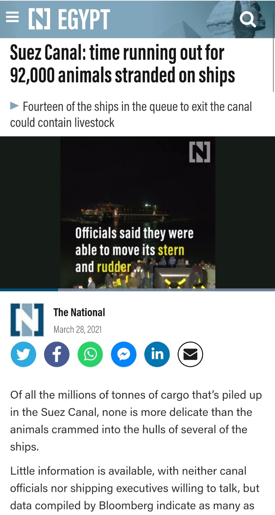Send the article through Messenger
This screenshot has height=515, width=275.
tap(124, 354)
